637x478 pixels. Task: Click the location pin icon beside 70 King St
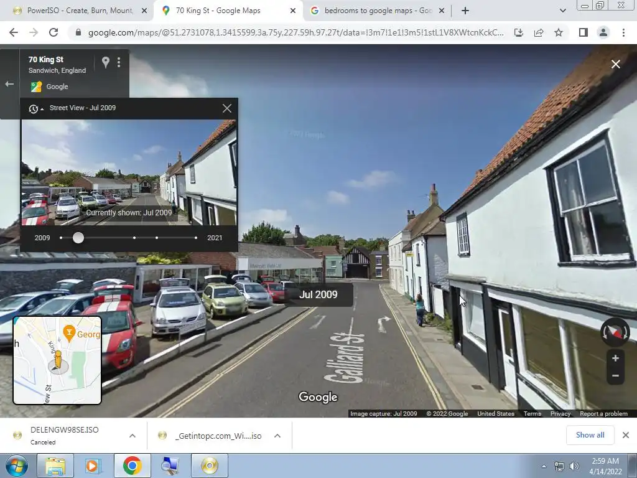pos(106,62)
